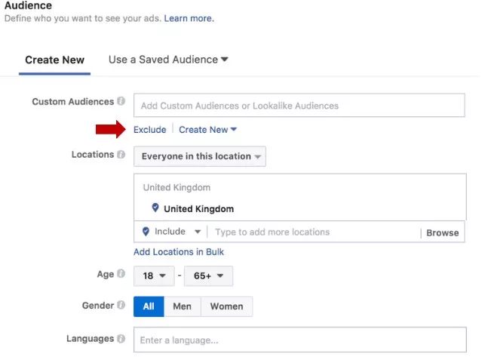Screen dimensions: 485x357
Task: Switch to the Create New tab
Action: (55, 60)
